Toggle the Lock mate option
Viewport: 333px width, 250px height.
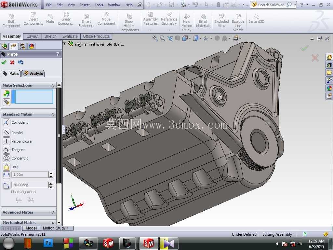pos(7,167)
